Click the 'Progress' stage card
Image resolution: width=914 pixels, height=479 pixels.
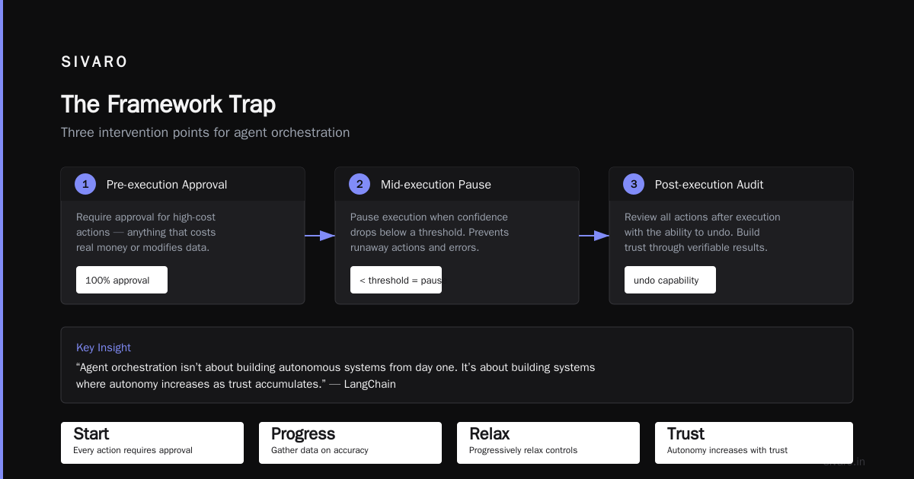click(350, 443)
